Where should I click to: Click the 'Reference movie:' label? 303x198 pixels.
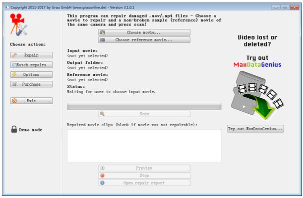tap(87, 75)
